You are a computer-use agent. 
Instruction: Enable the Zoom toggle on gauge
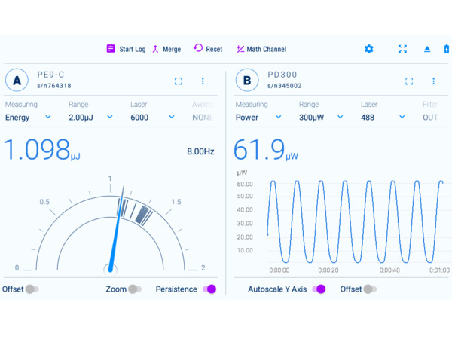pyautogui.click(x=134, y=289)
